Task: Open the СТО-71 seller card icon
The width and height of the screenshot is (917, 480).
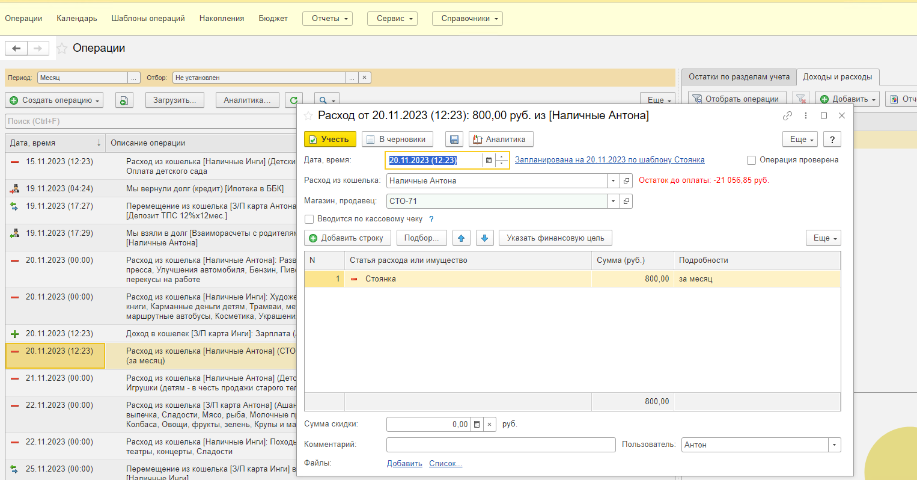Action: pos(626,202)
